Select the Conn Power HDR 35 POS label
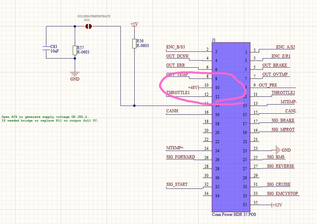This screenshot has height=224, width=317. pos(231,215)
